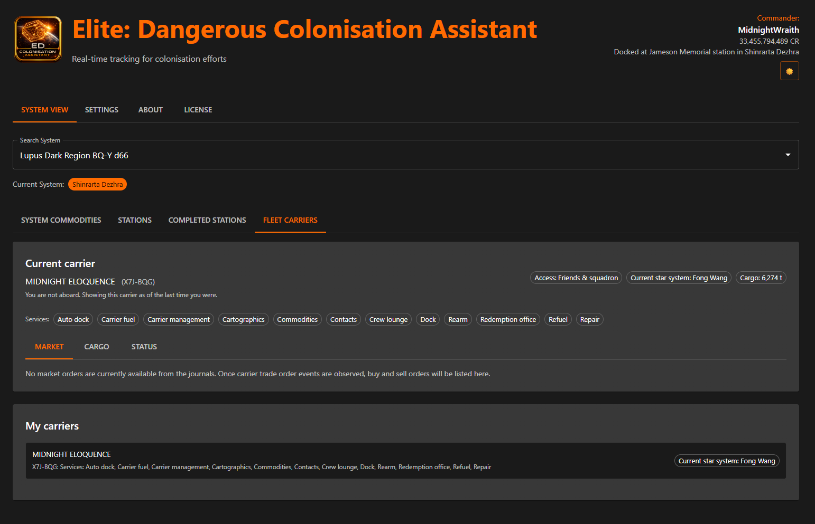Open the About tab

[x=151, y=110]
